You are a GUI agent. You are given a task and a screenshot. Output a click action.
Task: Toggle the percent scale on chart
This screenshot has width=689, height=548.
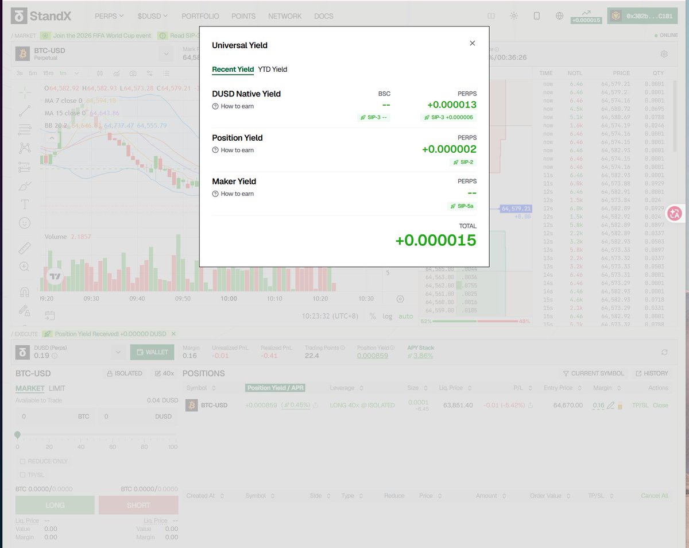point(373,316)
